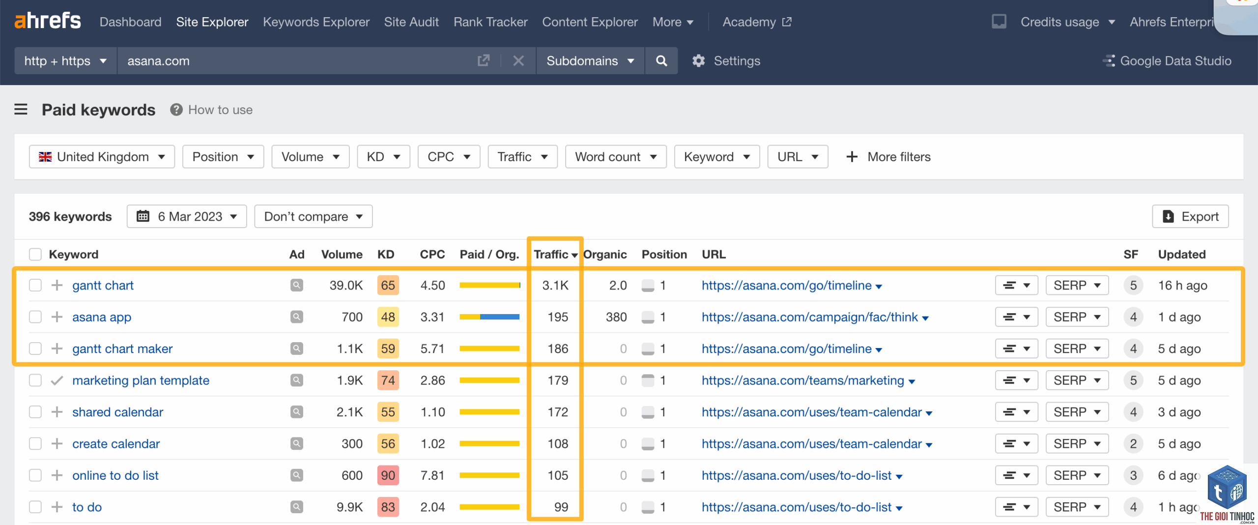Open Content Explorer
The height and width of the screenshot is (525, 1258).
pos(590,22)
